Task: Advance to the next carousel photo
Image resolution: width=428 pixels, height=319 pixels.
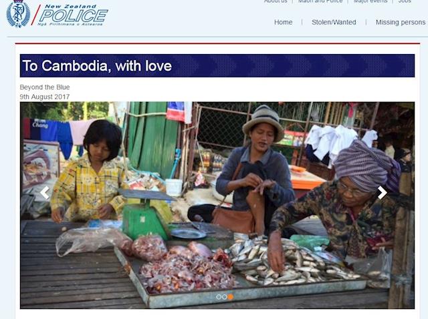Action: (382, 193)
